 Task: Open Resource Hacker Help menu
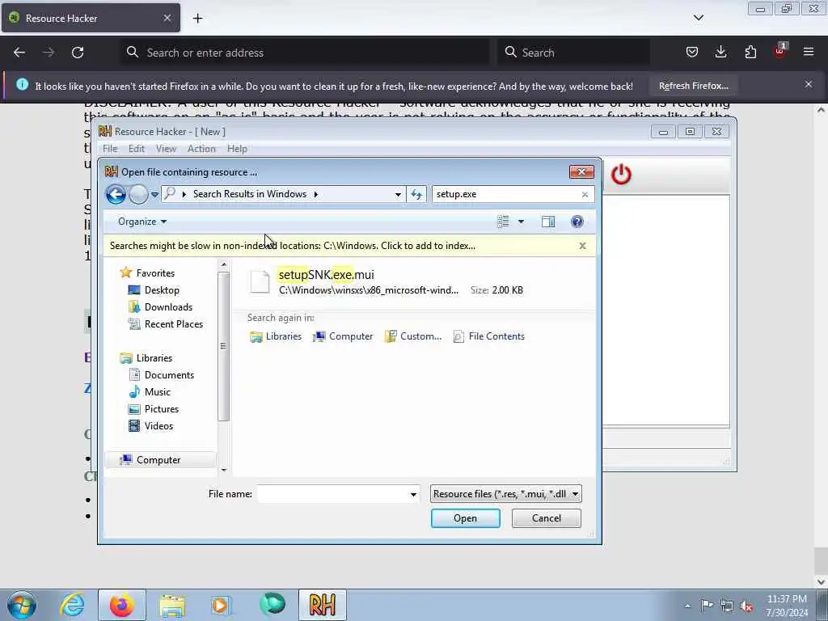(237, 149)
